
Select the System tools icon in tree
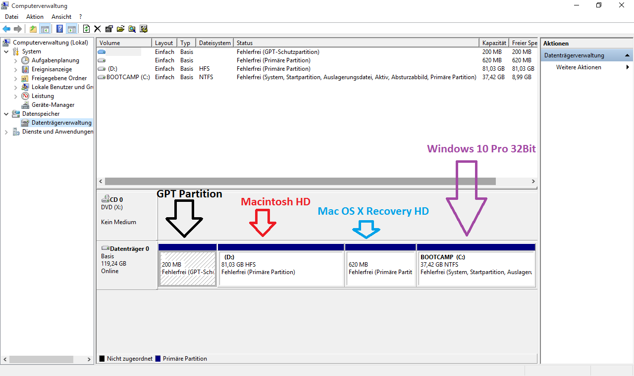[x=16, y=51]
